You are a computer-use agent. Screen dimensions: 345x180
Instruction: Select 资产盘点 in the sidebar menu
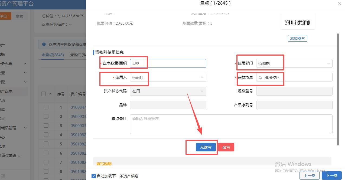click(x=6, y=91)
